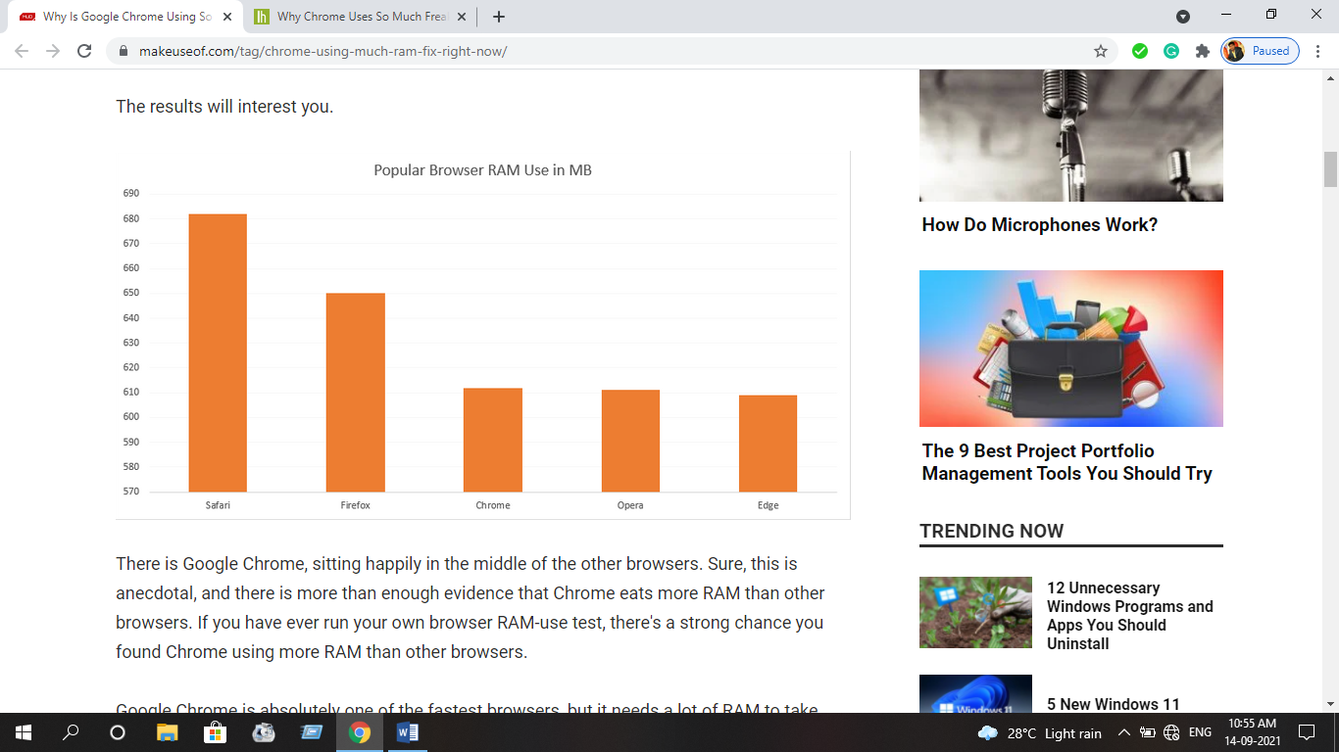1339x752 pixels.
Task: Click the site lock security icon
Action: [x=124, y=51]
